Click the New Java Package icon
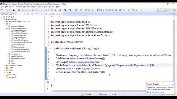 [76, 10]
